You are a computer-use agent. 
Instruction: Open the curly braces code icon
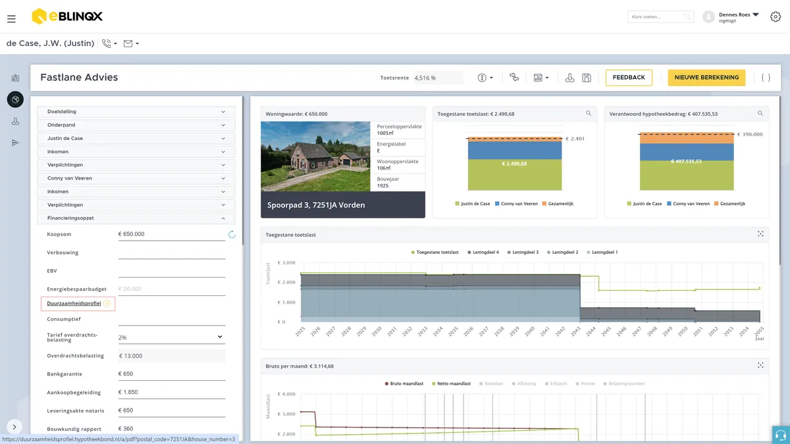tap(766, 78)
